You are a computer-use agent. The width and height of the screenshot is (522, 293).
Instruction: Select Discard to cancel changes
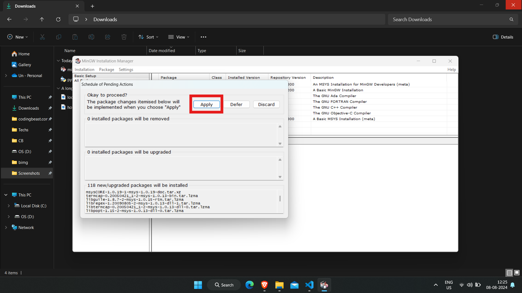pos(266,104)
